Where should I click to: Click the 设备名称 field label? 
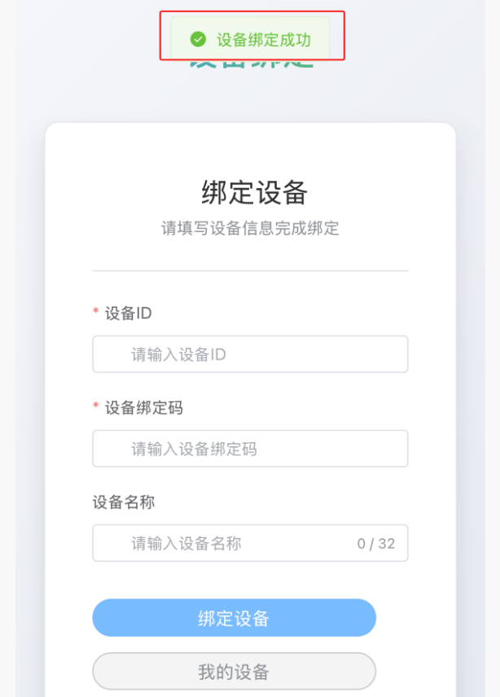(x=123, y=502)
